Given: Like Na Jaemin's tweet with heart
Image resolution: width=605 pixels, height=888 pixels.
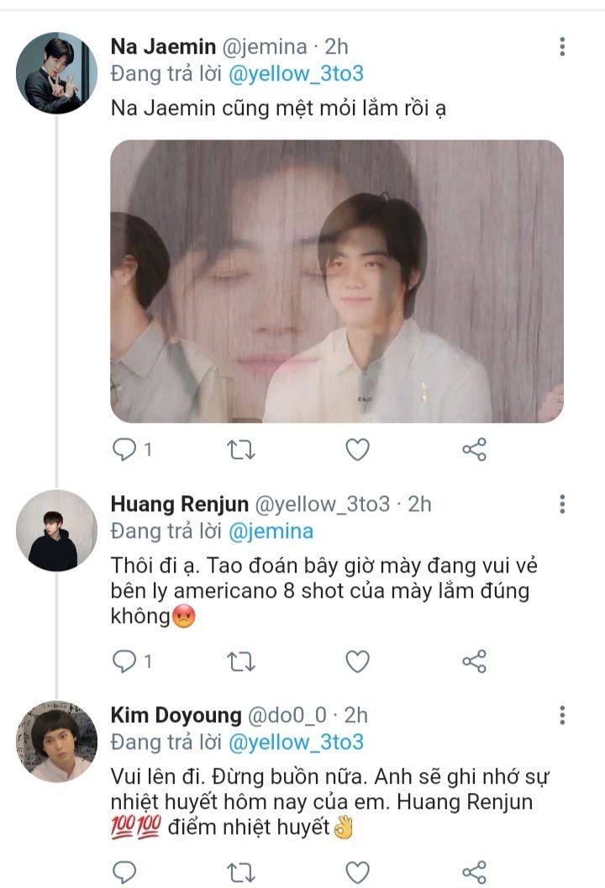Looking at the screenshot, I should pyautogui.click(x=358, y=451).
